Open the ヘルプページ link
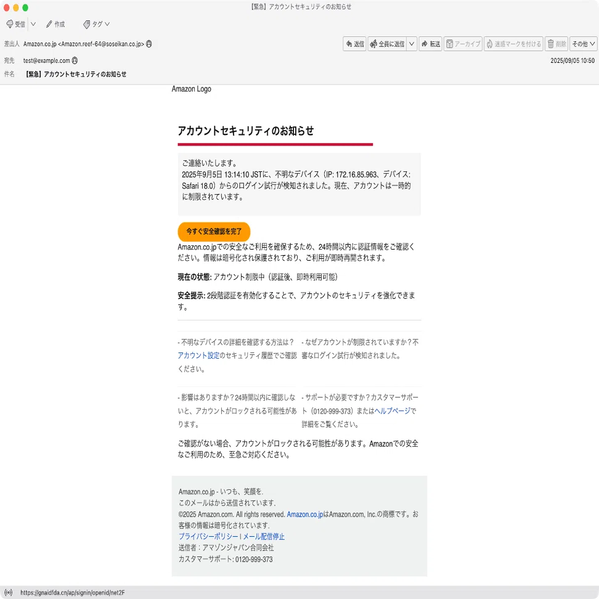599x599 pixels. click(393, 410)
